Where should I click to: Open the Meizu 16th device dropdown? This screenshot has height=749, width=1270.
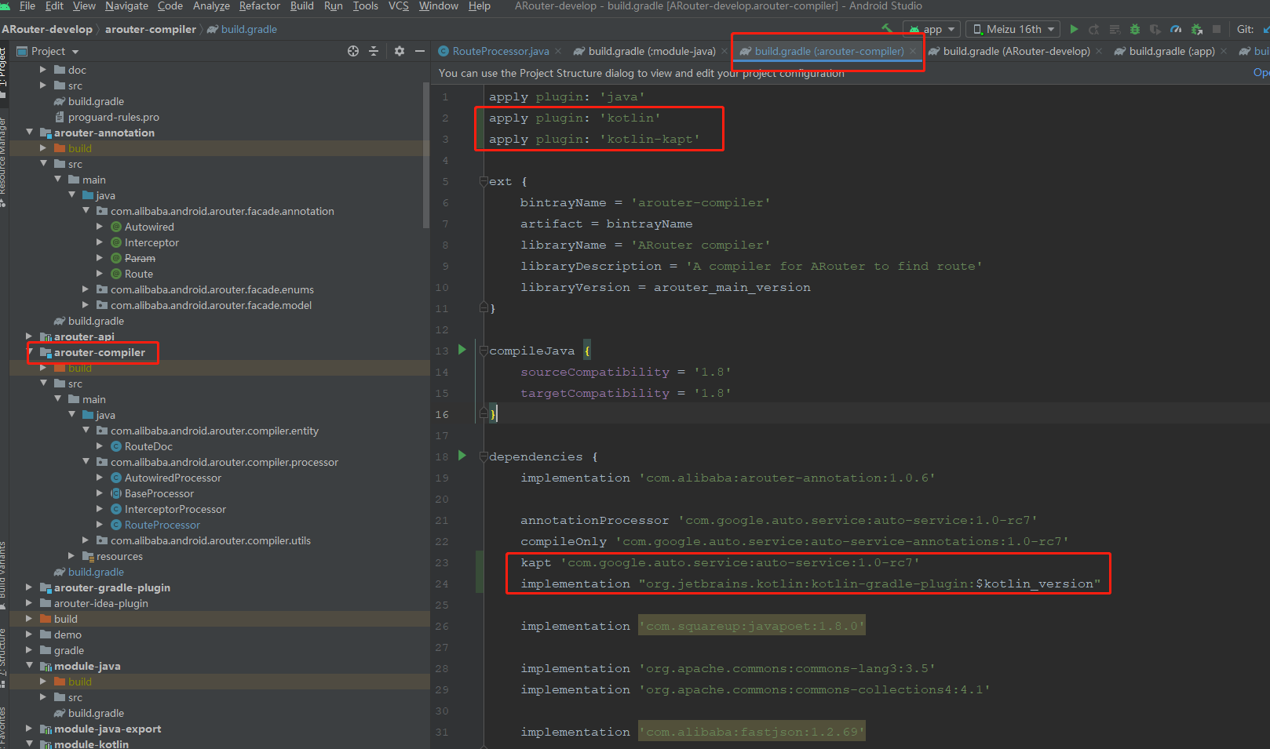click(x=1013, y=29)
